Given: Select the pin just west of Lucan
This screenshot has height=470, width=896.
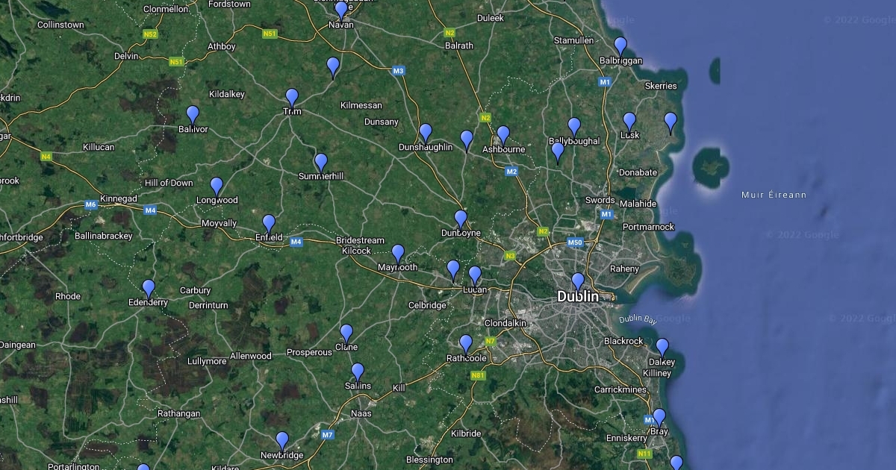Looking at the screenshot, I should (x=453, y=270).
